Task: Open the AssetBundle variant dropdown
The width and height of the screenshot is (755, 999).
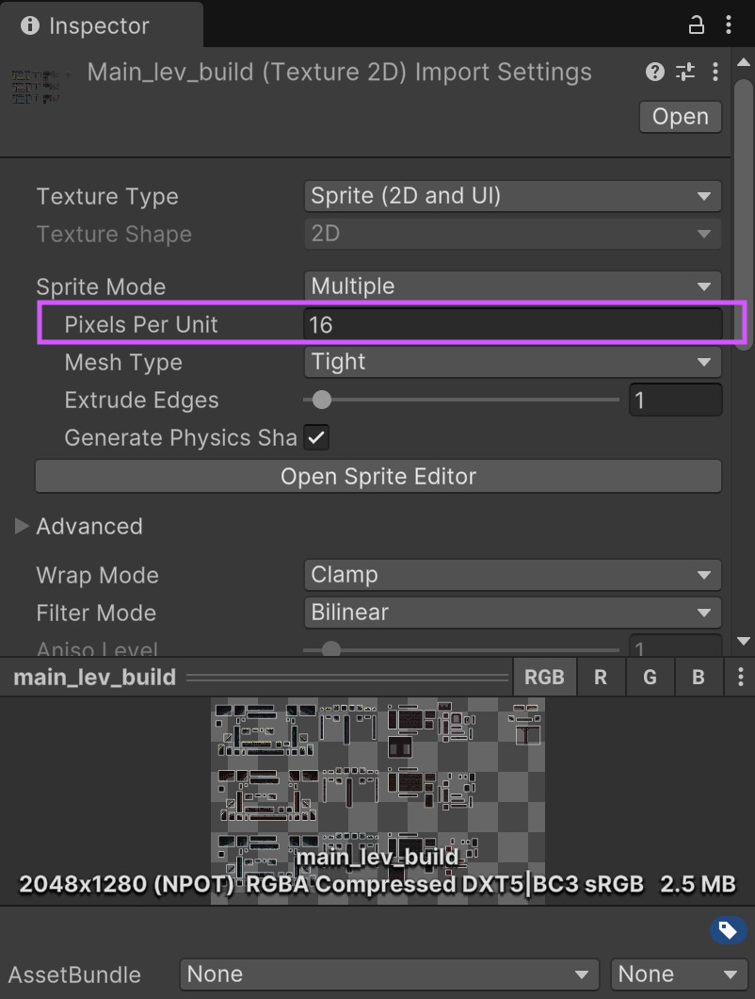Action: (x=679, y=974)
